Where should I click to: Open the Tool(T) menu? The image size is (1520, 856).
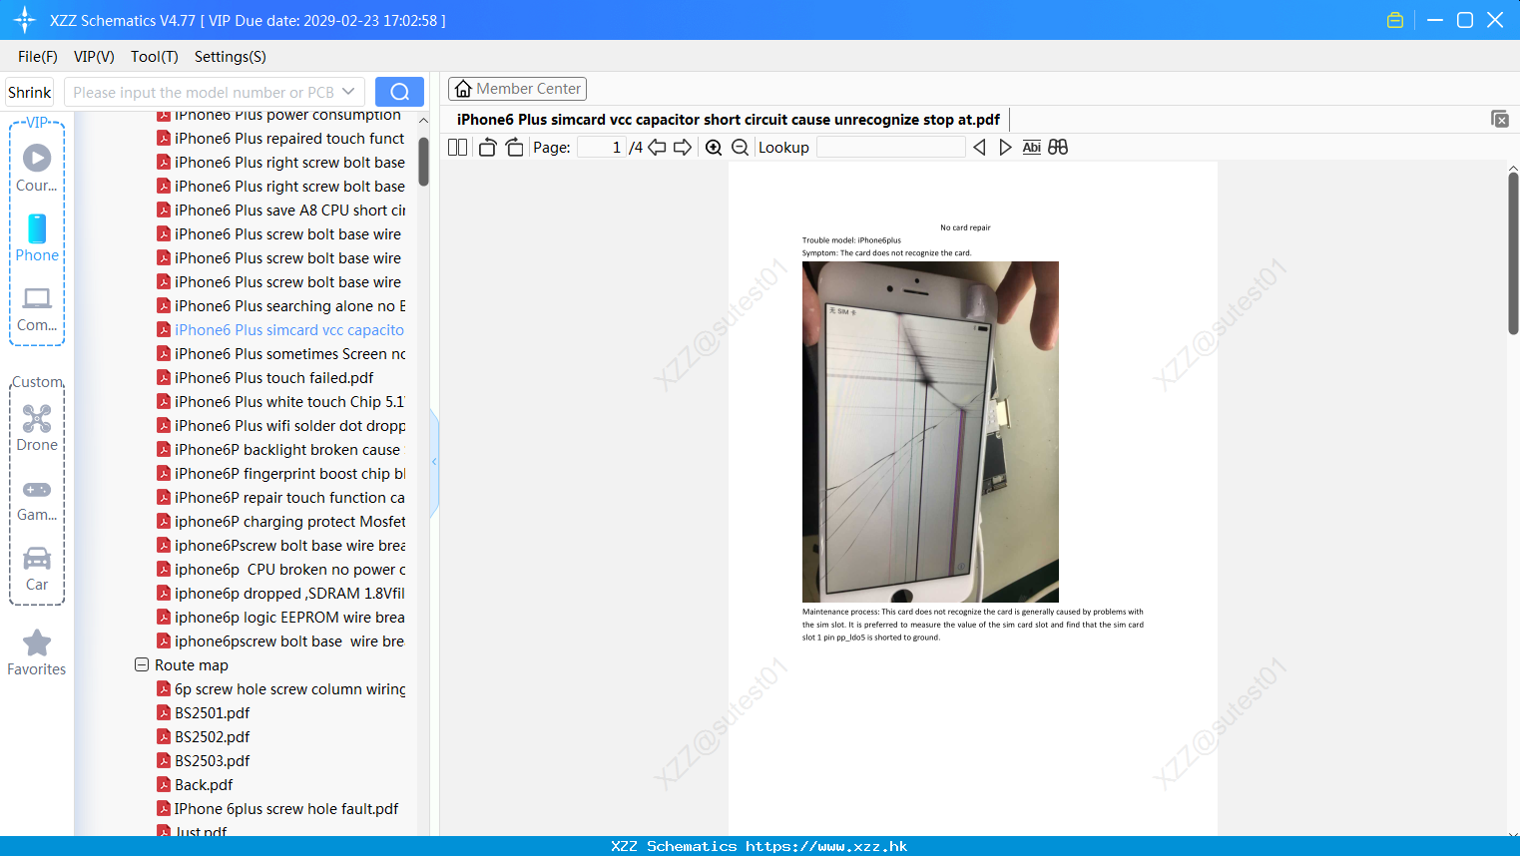click(x=154, y=57)
